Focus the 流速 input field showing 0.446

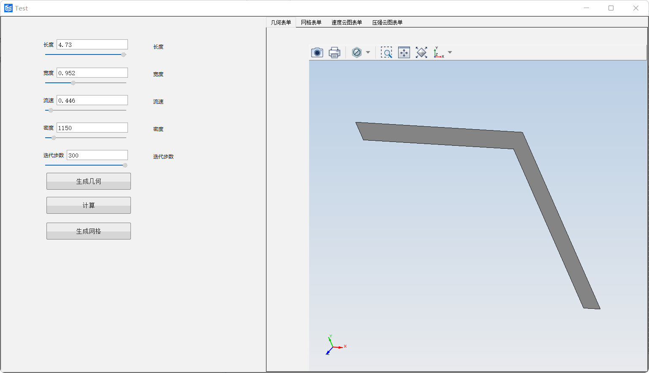coord(92,100)
